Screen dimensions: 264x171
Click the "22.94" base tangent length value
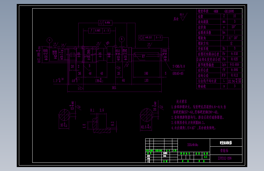[234, 81]
